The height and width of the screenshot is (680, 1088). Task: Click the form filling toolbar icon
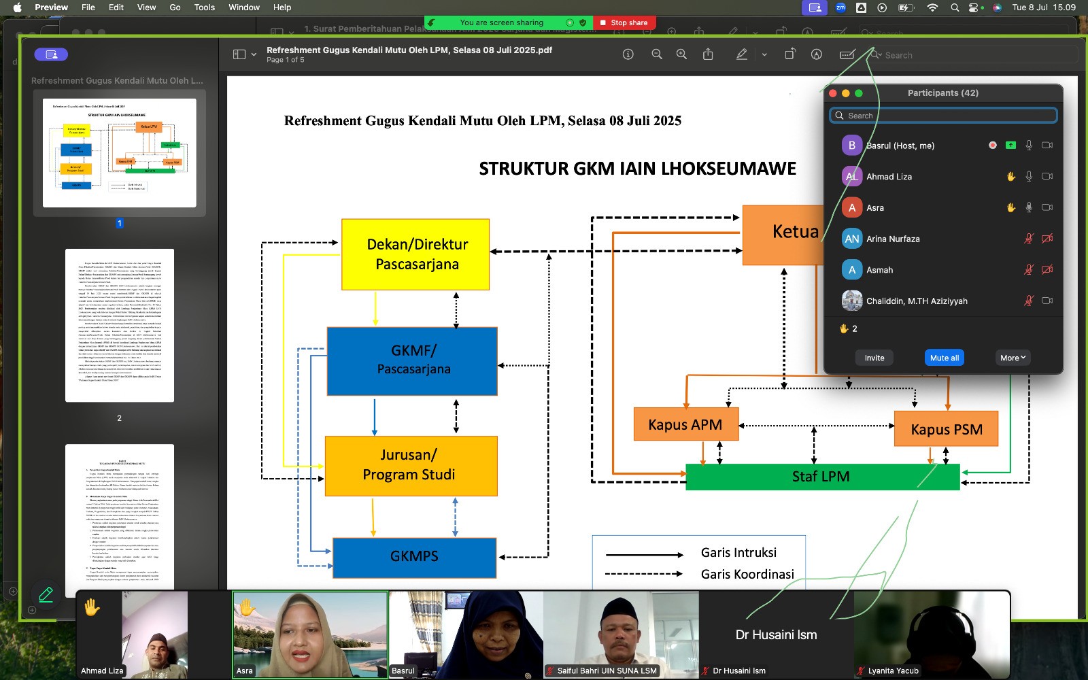point(847,54)
